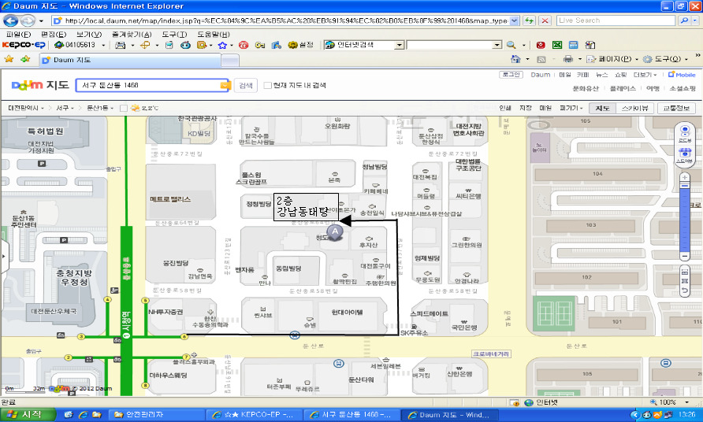Image resolution: width=703 pixels, height=422 pixels.
Task: Click the red @ icon in KEPCO toolbar
Action: (x=244, y=45)
